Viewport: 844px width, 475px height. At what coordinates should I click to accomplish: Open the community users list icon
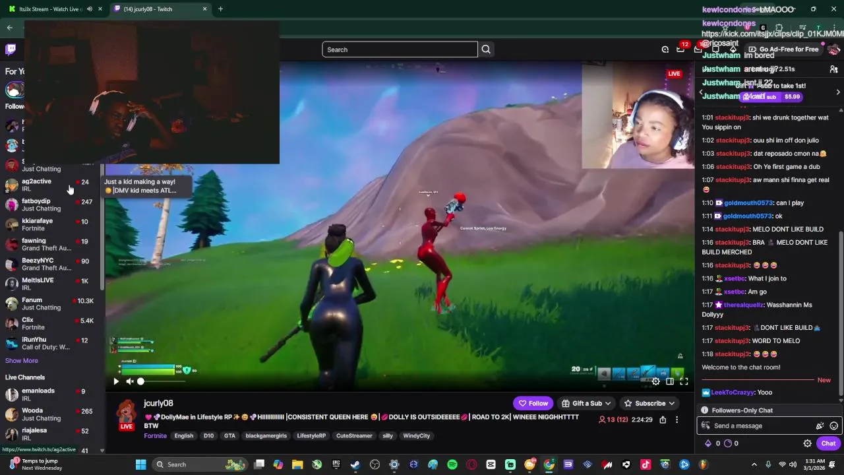point(833,69)
